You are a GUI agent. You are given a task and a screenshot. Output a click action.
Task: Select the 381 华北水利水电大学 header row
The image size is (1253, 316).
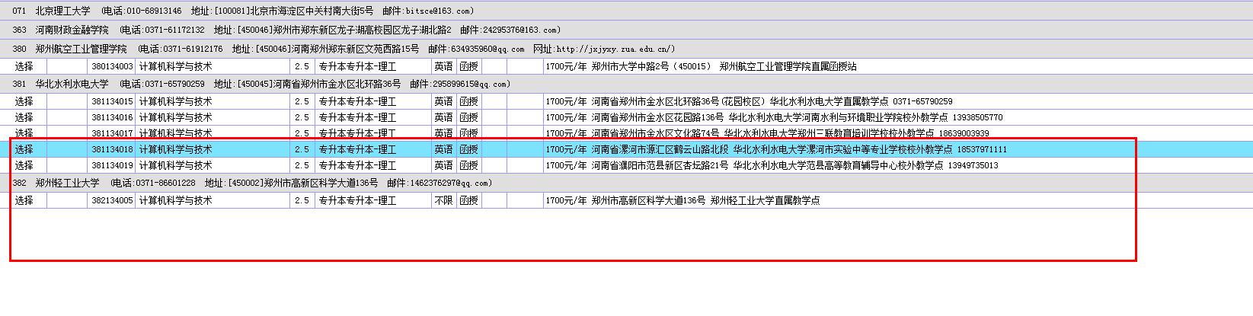click(x=626, y=84)
